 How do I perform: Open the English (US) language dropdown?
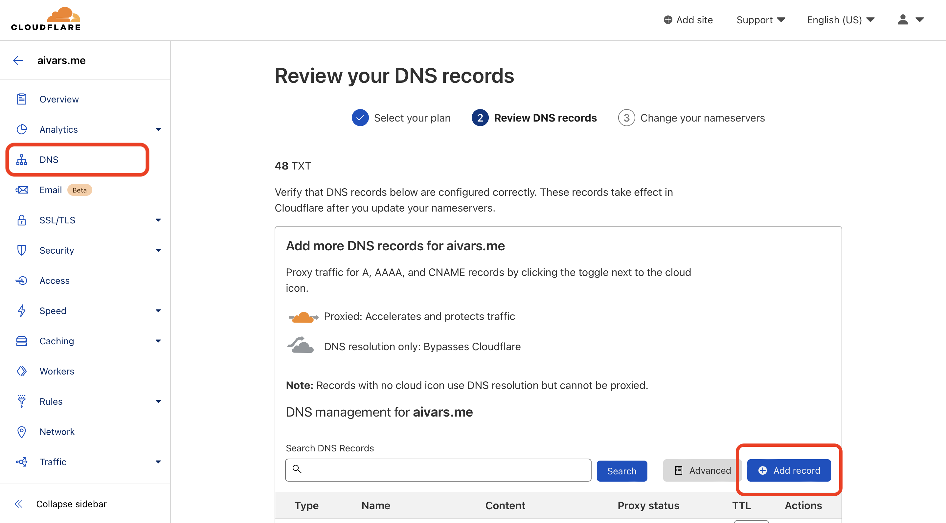pyautogui.click(x=841, y=20)
